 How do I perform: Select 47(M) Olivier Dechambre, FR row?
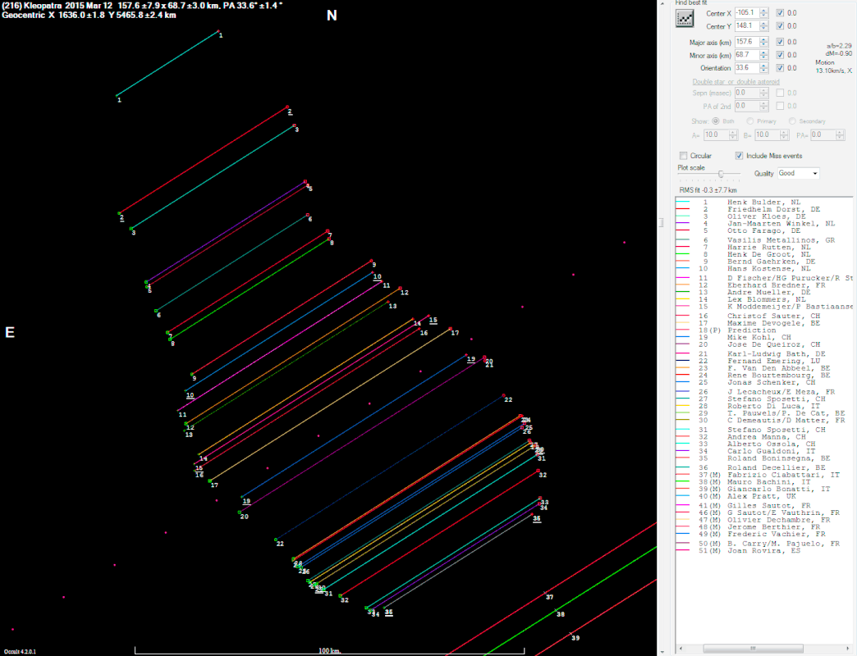[763, 520]
